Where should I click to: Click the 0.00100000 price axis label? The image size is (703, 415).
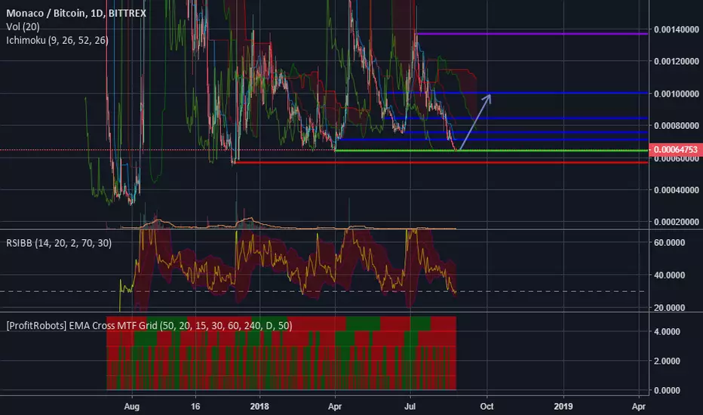pos(676,94)
